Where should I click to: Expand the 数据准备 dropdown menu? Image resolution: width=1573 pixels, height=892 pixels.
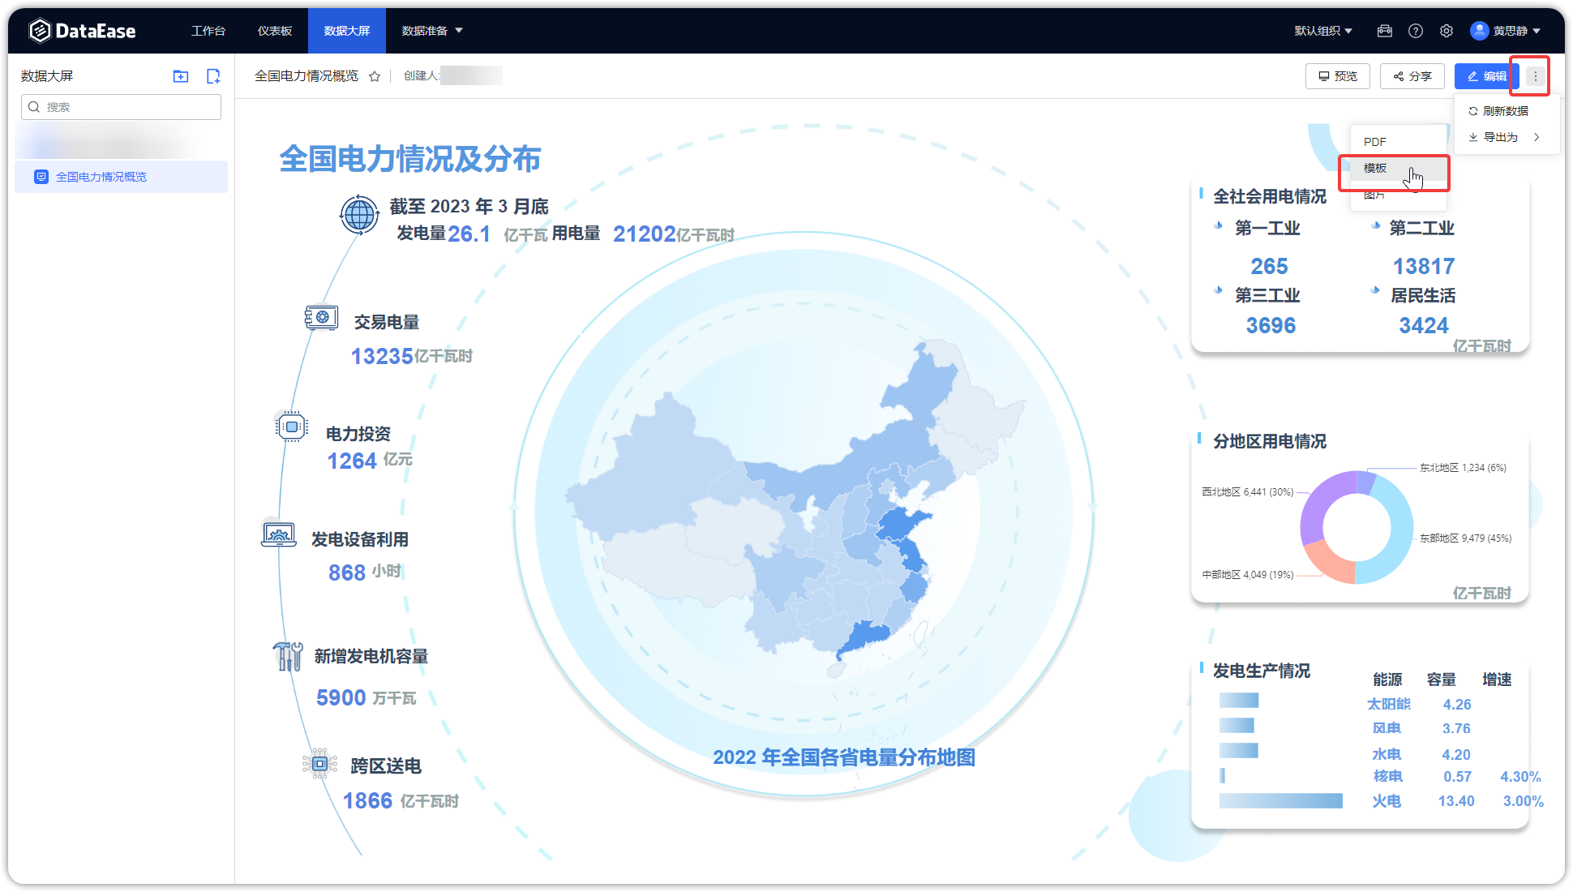(432, 31)
